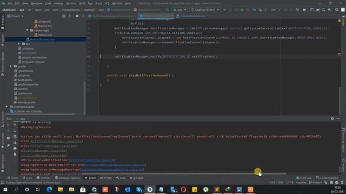Viewport: 346px width, 194px height.
Task: Open the app run configuration dropdown
Action: point(179,10)
